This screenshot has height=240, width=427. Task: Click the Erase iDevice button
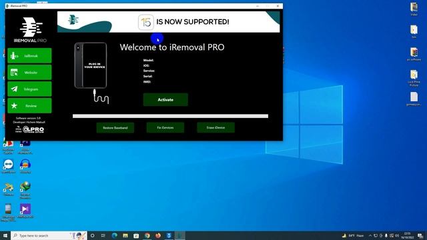point(216,127)
